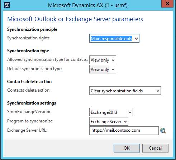
Task: Click into the https://mail.contoso.com URL field
Action: point(124,131)
